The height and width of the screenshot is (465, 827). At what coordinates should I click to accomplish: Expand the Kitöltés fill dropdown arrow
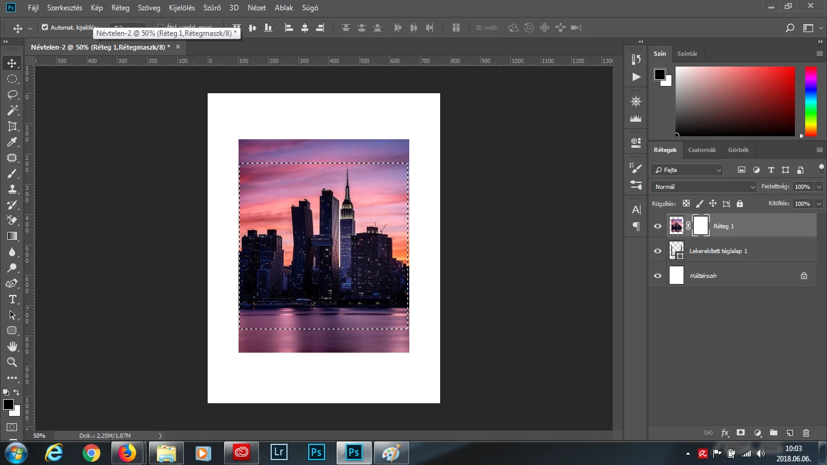819,204
